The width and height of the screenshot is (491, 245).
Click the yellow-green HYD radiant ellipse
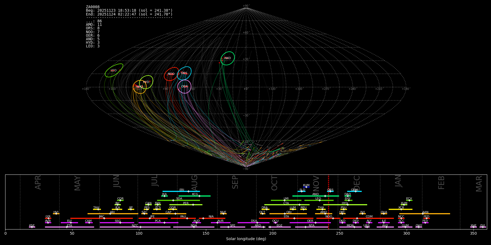146,82
